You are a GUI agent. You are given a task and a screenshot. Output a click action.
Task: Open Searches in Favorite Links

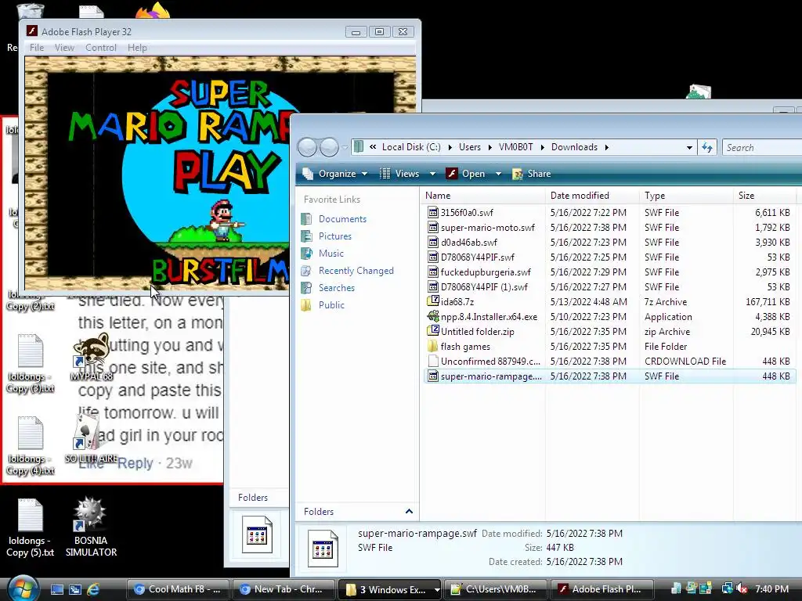click(337, 288)
